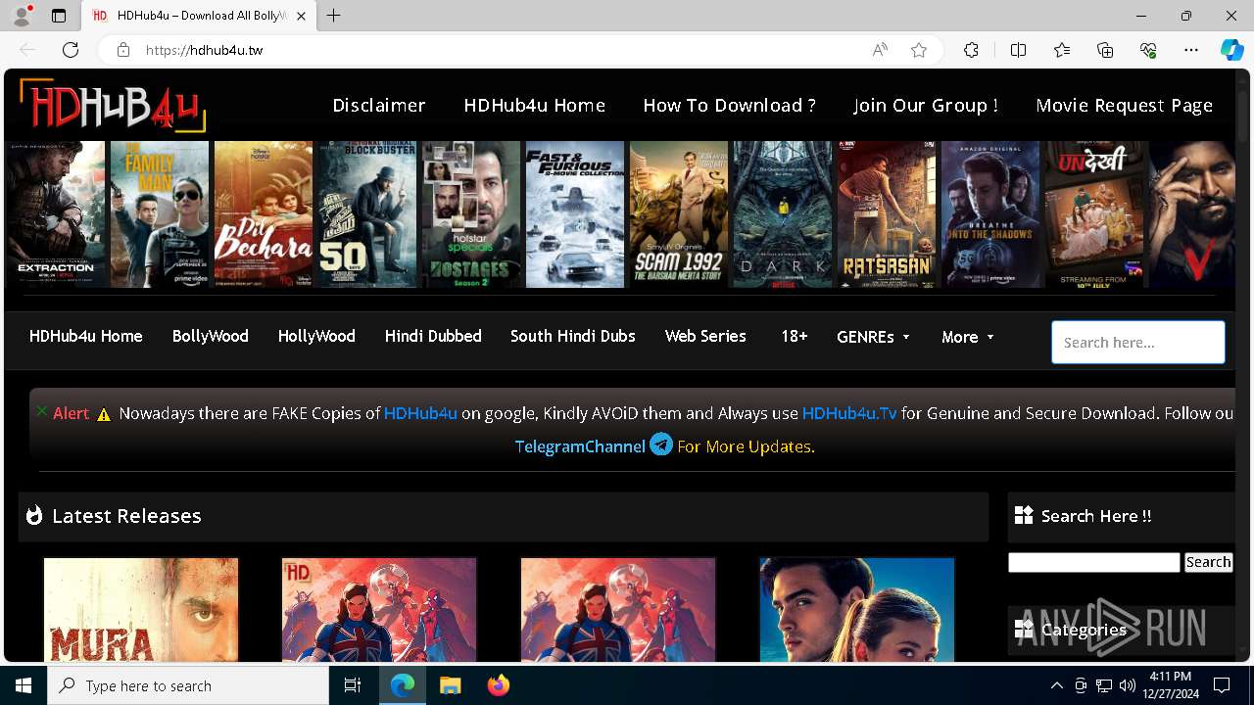Click the browser back arrow
The image size is (1254, 705).
tap(27, 50)
